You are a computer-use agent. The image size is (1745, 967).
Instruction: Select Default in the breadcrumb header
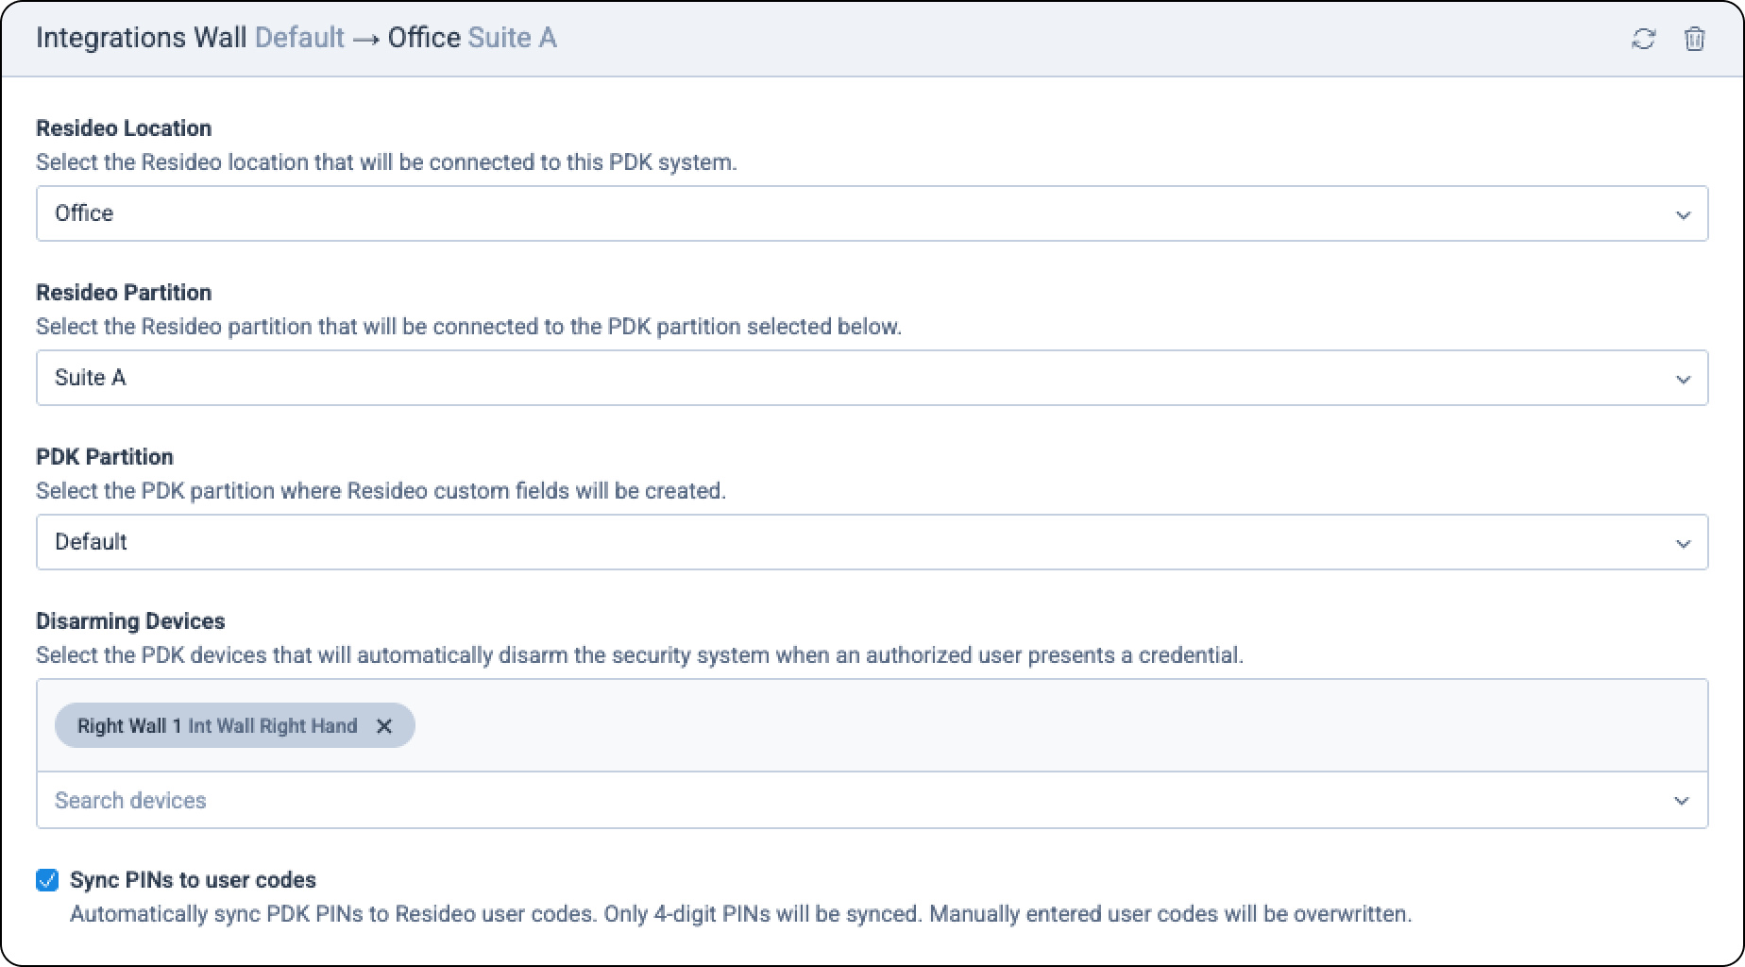(x=299, y=37)
